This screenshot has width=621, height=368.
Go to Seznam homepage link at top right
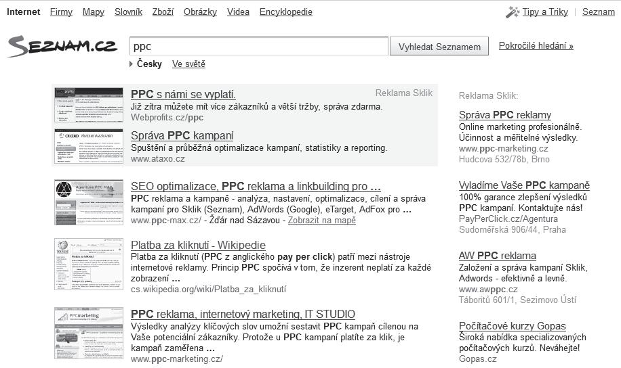click(x=599, y=12)
